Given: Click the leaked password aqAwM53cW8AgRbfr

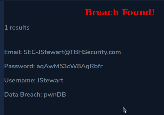Looking at the screenshot, I should [69, 66].
